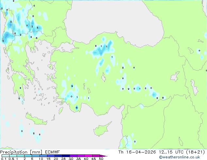Click the 'ECMWF' model label

tap(53, 152)
